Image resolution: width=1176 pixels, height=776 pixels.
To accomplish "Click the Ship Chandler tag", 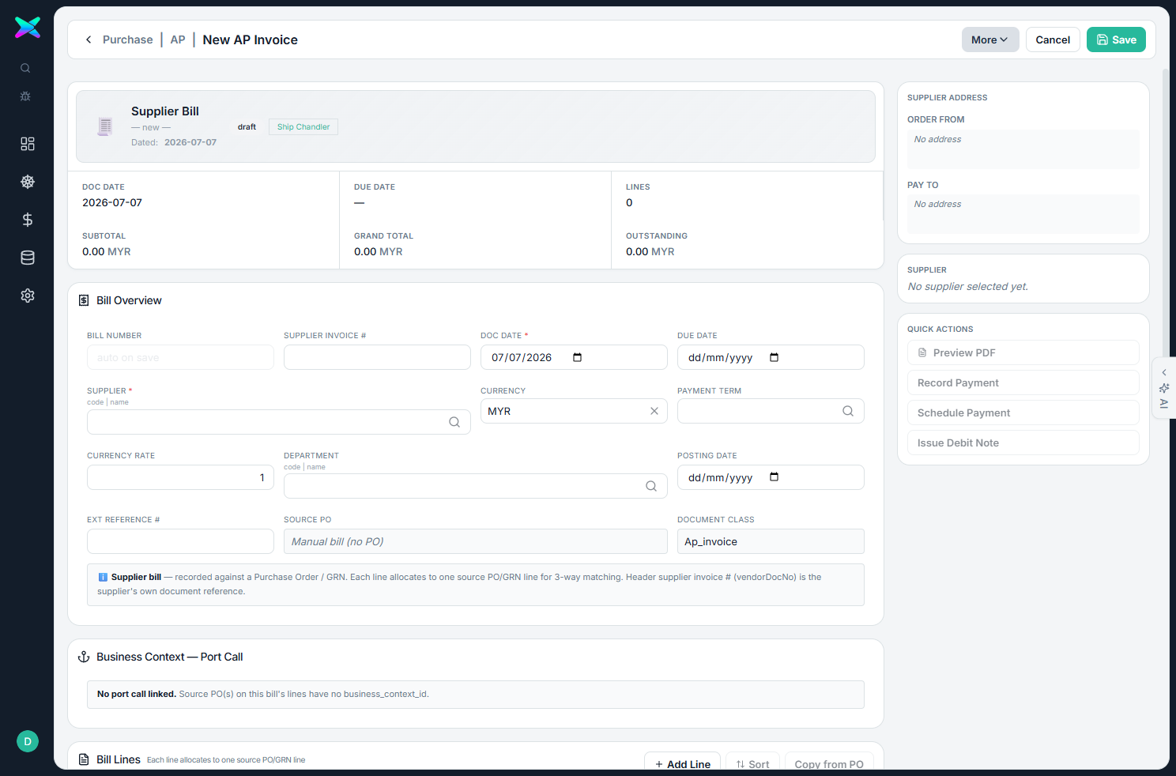I will (x=303, y=126).
